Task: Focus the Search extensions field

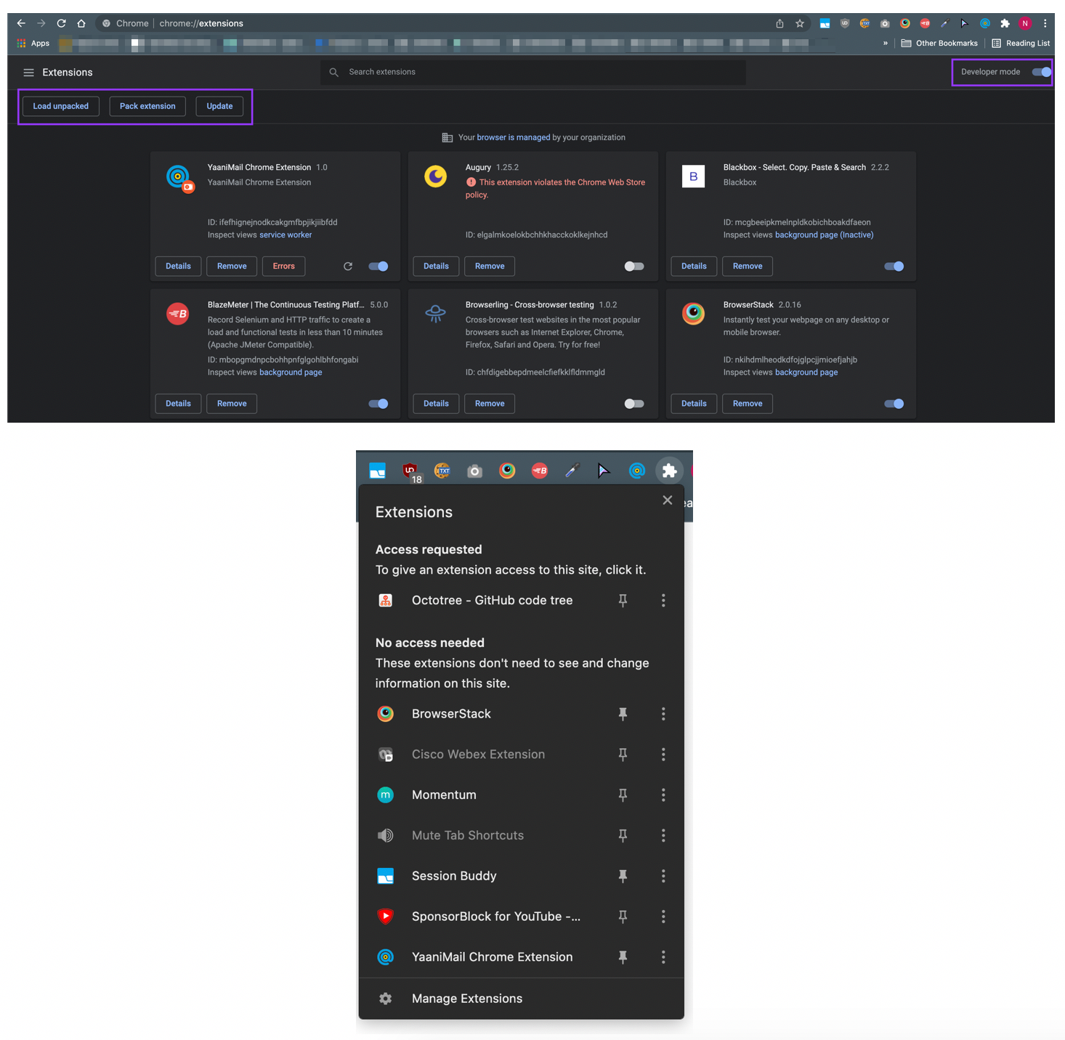Action: 533,72
